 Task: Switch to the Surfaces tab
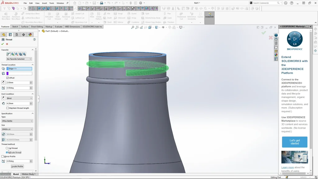point(25,27)
